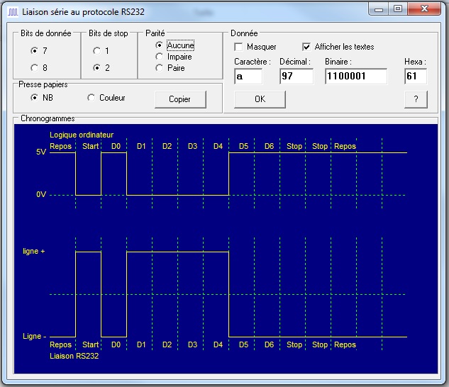Click the application icon in the title bar

click(x=12, y=11)
